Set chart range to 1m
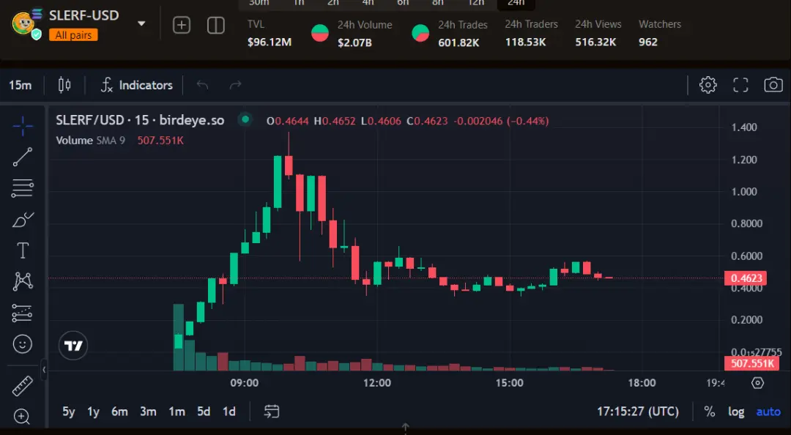The image size is (791, 435). pos(177,412)
